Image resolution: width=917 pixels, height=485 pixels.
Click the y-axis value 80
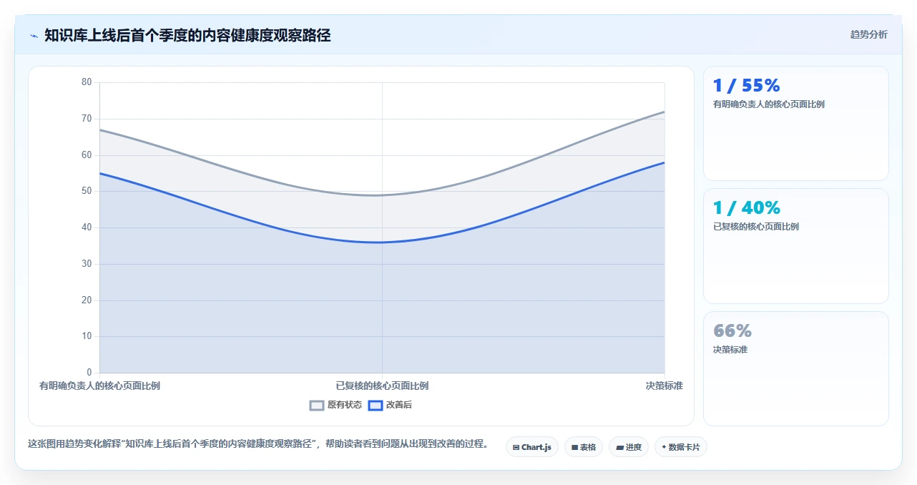tap(87, 82)
